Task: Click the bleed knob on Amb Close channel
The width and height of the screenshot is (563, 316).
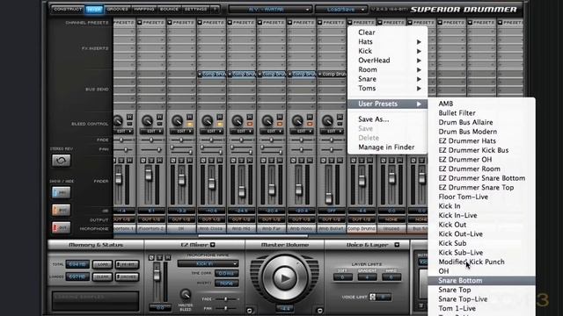Action: pos(208,121)
